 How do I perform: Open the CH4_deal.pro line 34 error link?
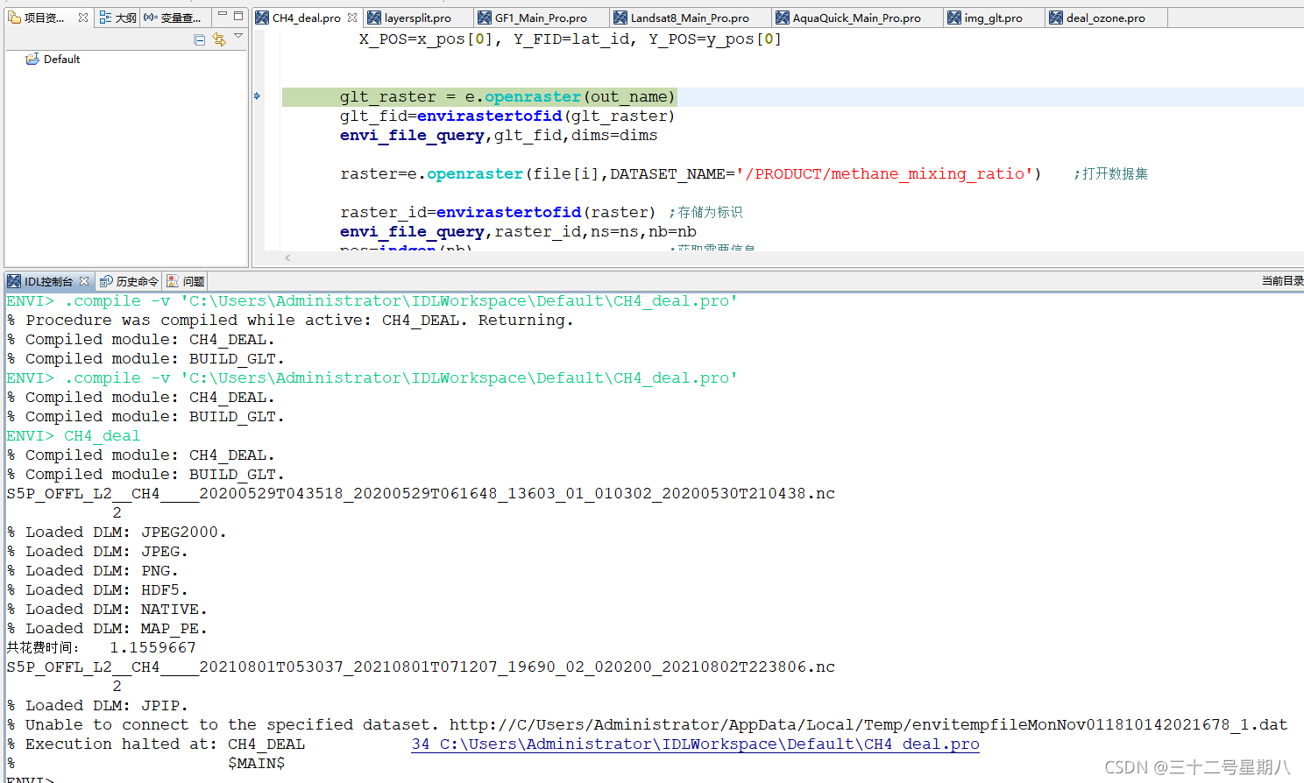695,744
